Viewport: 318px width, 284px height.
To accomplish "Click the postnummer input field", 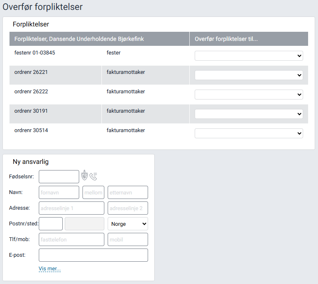I will (x=50, y=224).
